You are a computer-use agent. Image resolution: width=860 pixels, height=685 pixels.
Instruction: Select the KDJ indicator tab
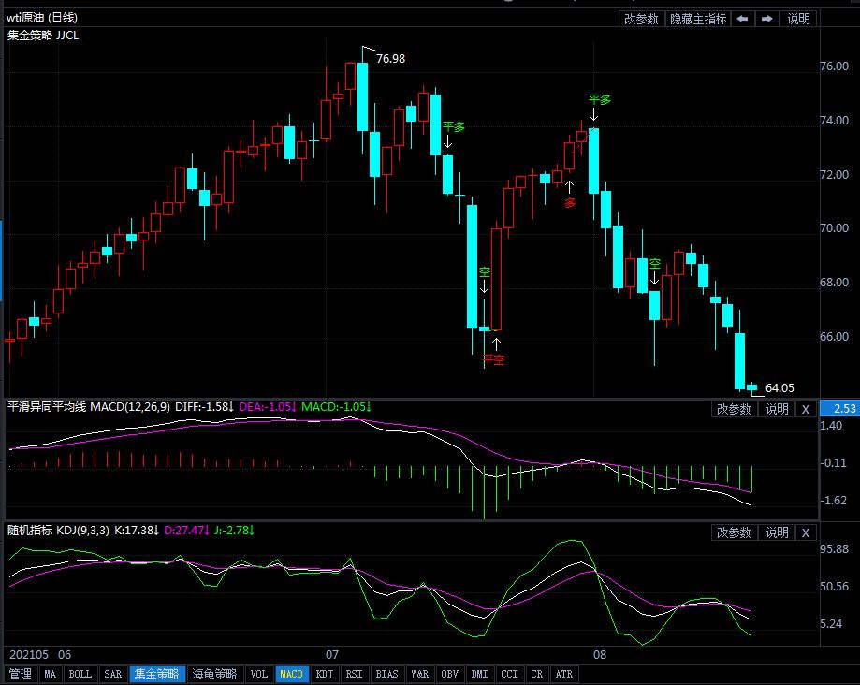click(324, 674)
